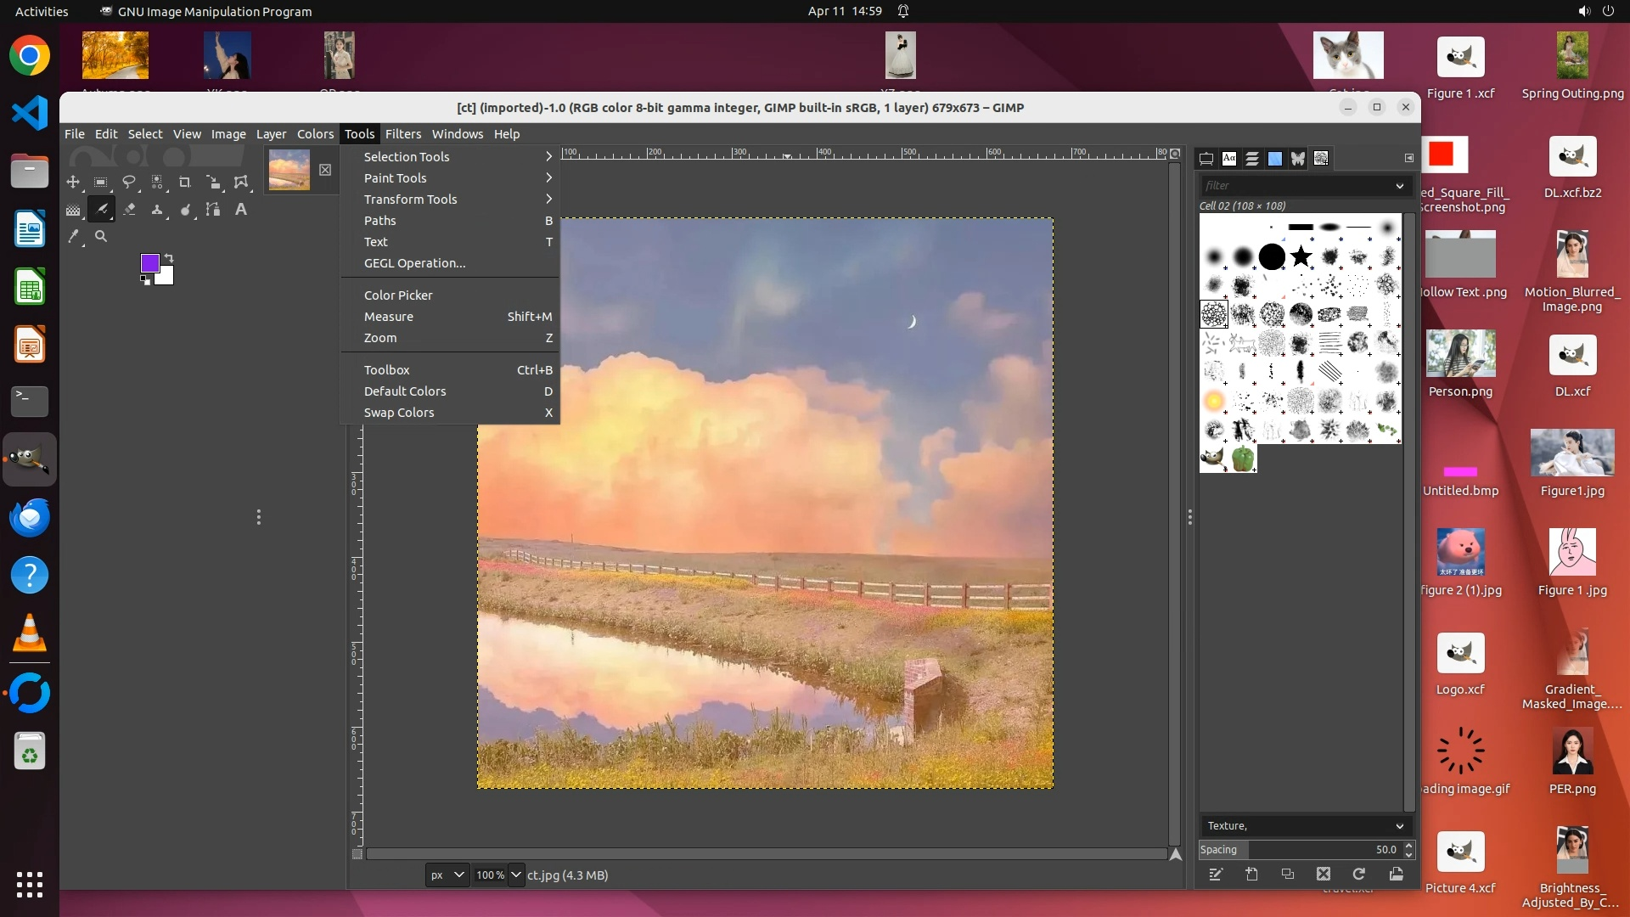Select the Eraser tool

129,209
